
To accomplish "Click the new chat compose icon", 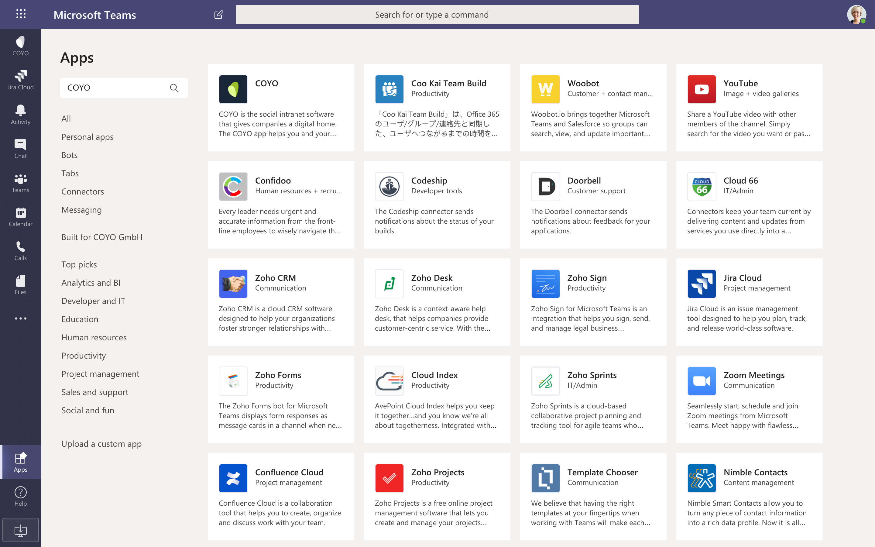I will click(218, 15).
